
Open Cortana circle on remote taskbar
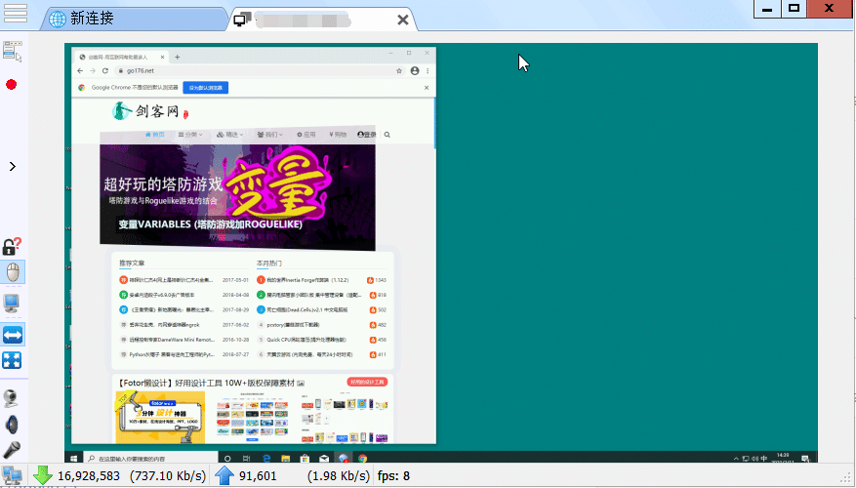coord(227,459)
